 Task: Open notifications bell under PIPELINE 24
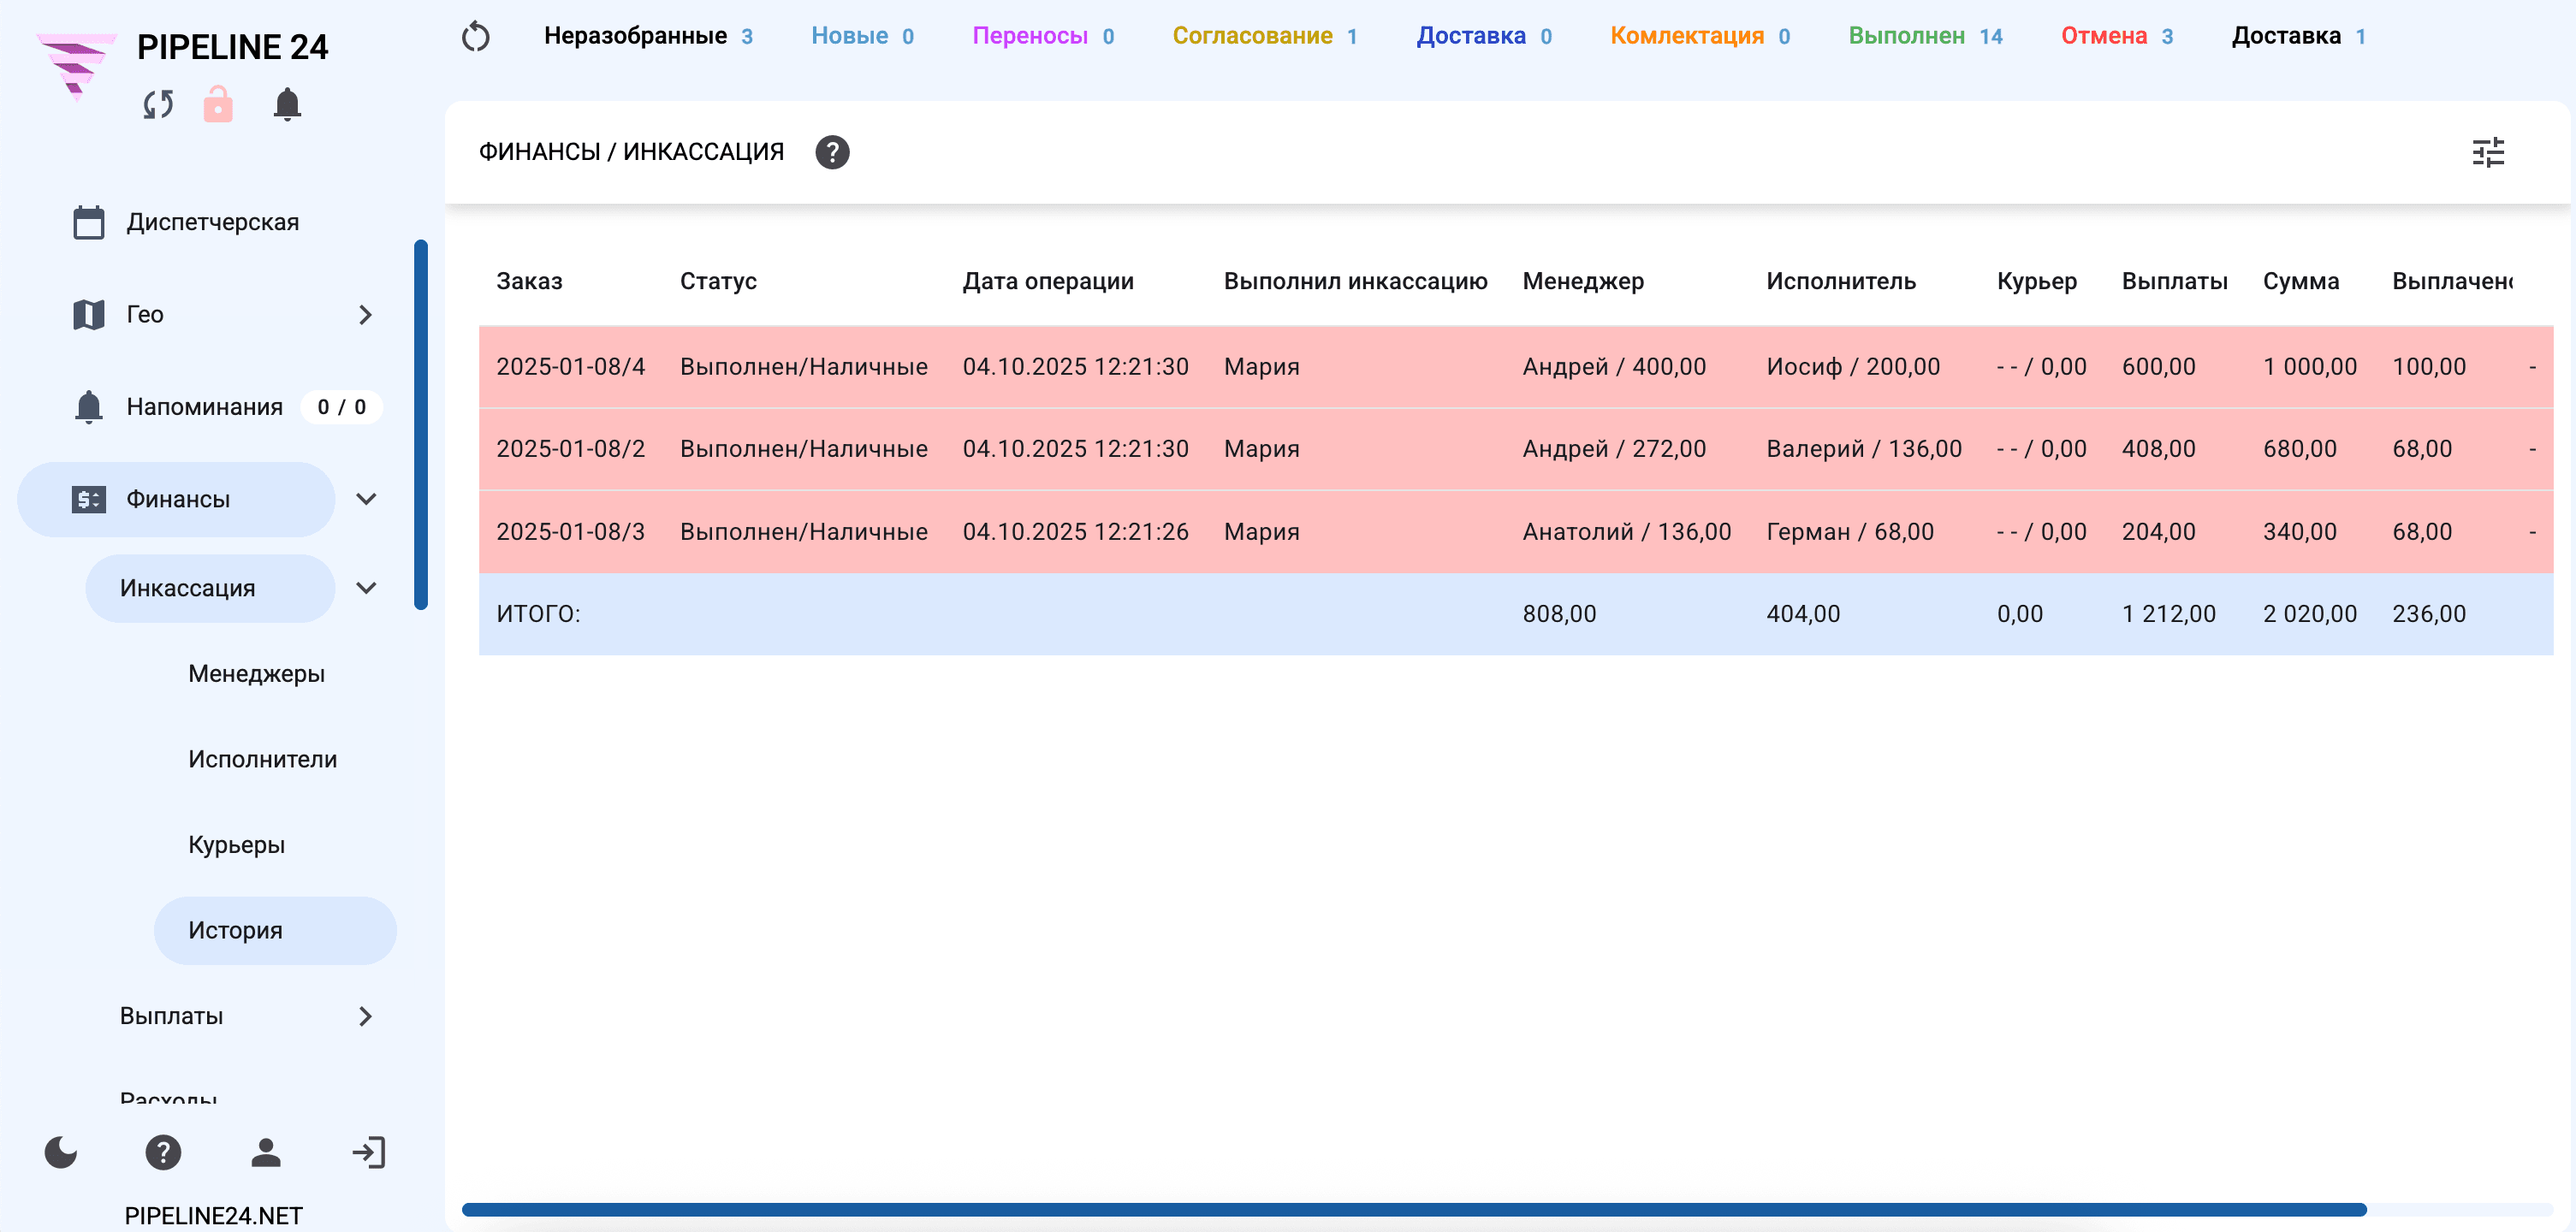(287, 104)
